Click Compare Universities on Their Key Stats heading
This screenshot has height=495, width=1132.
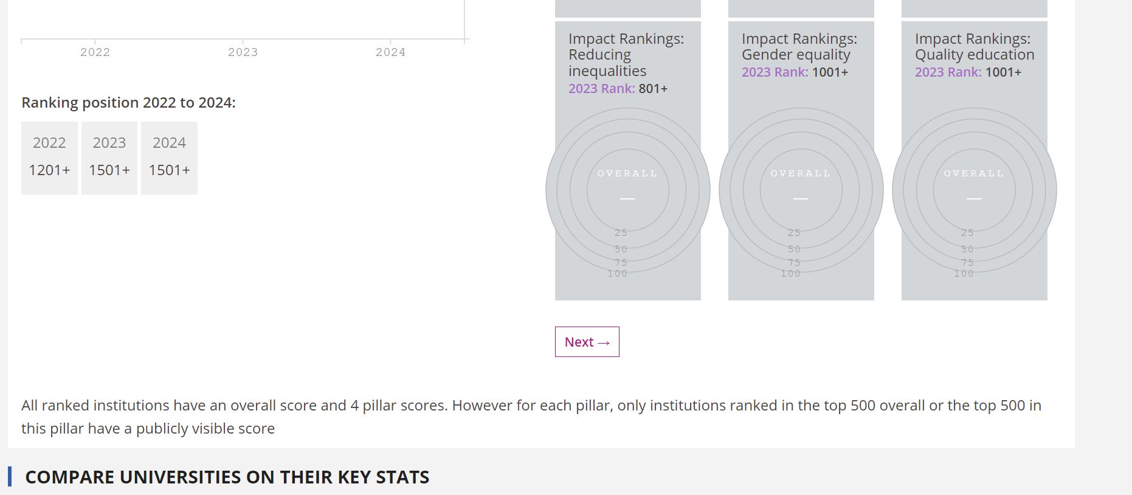tap(227, 477)
